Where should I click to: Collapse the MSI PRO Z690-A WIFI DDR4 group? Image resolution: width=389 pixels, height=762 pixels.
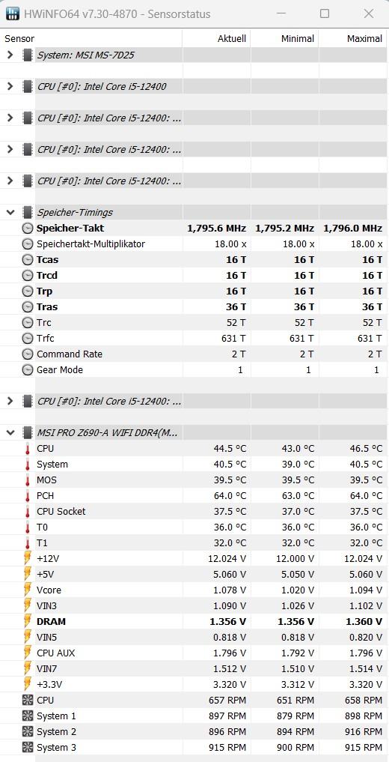[10, 432]
